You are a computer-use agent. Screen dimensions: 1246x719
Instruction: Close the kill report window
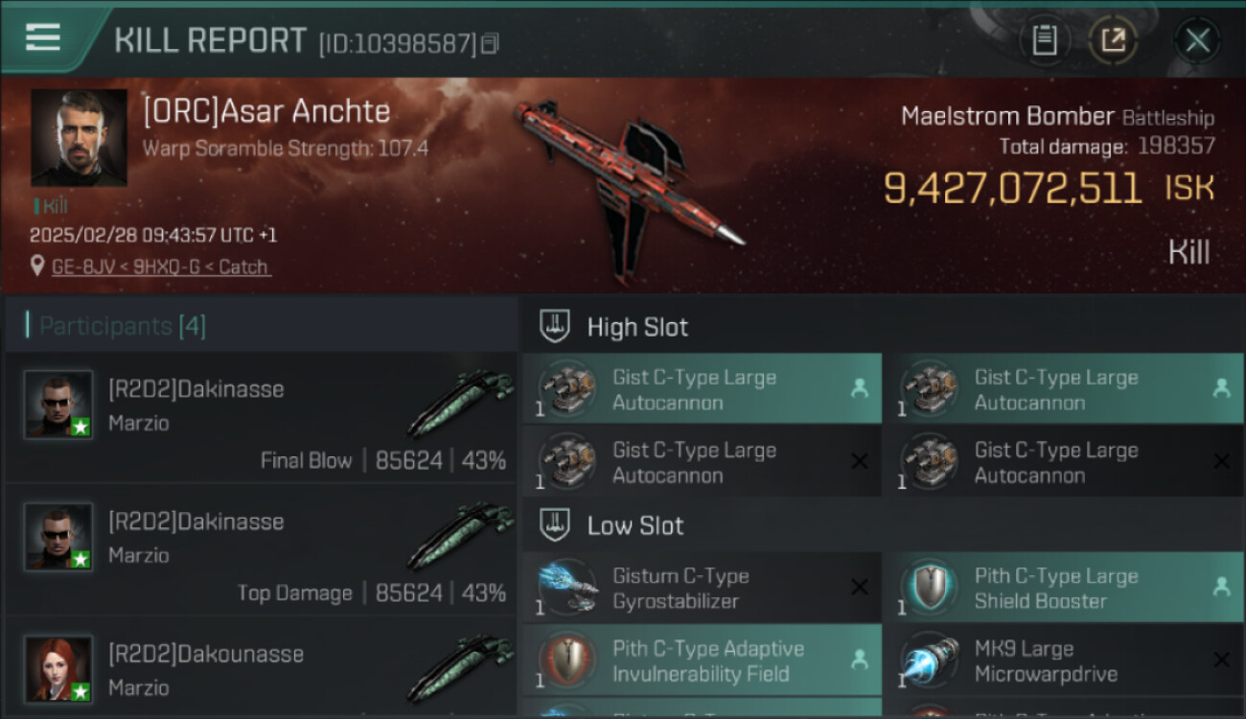1197,40
